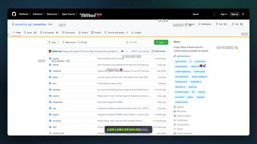Open the Activity link

pyautogui.click(x=180, y=129)
